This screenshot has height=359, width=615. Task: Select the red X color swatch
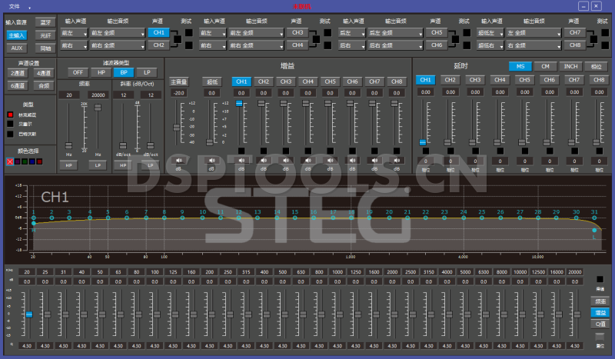click(x=10, y=161)
